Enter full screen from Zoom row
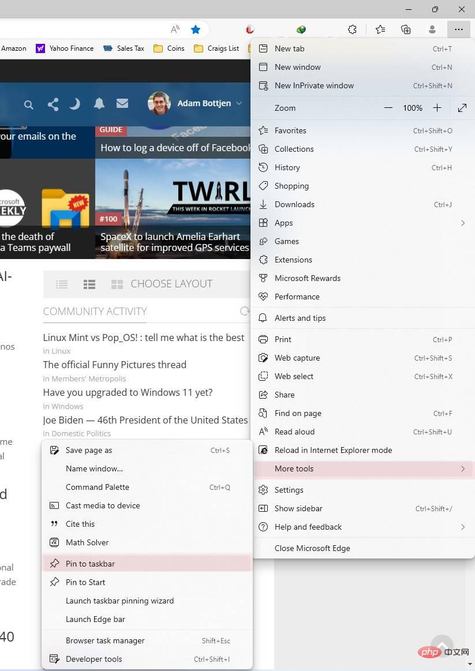The image size is (475, 671). pyautogui.click(x=462, y=108)
